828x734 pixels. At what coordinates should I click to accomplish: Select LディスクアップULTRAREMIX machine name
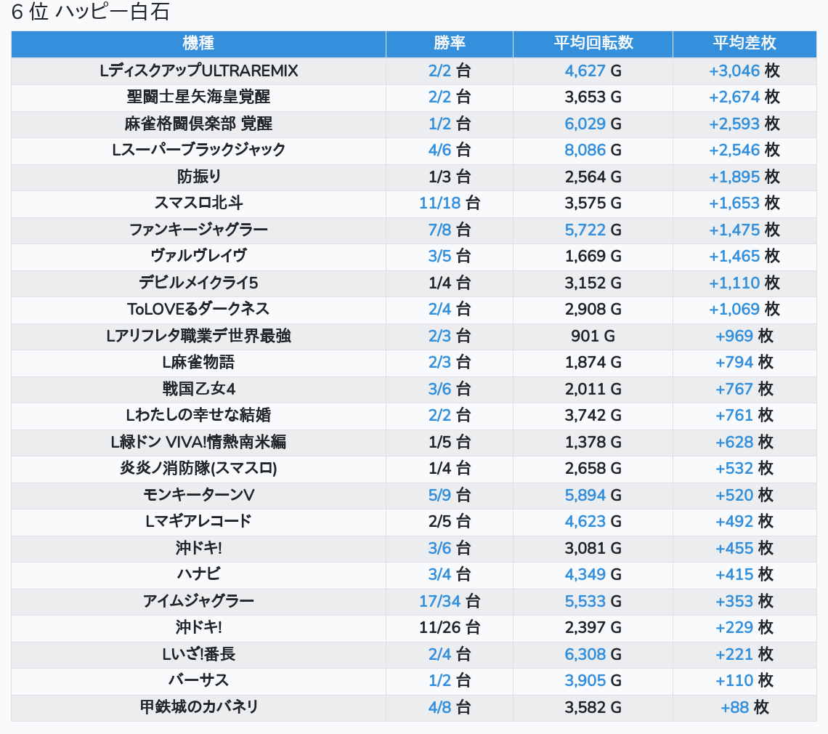[198, 70]
